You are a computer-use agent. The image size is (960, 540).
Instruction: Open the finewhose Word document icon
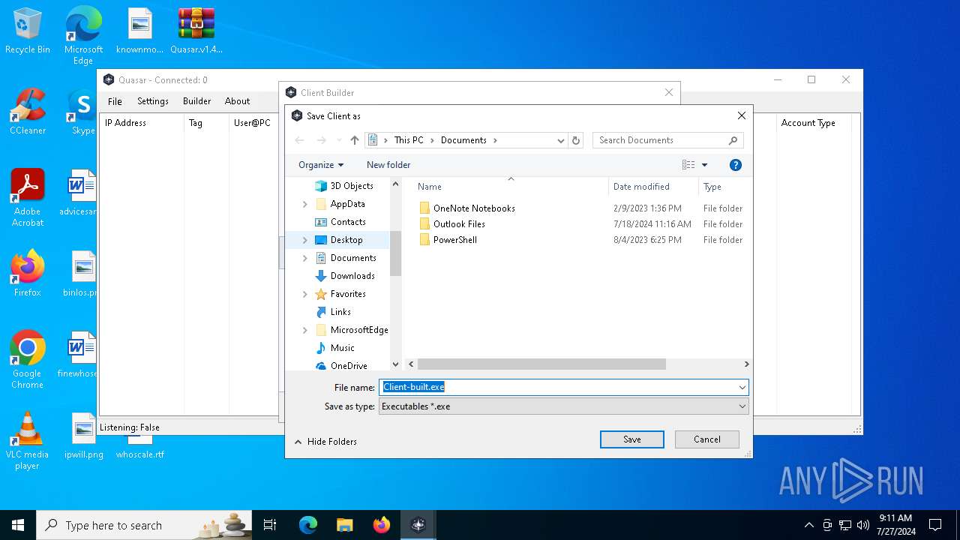tap(78, 355)
